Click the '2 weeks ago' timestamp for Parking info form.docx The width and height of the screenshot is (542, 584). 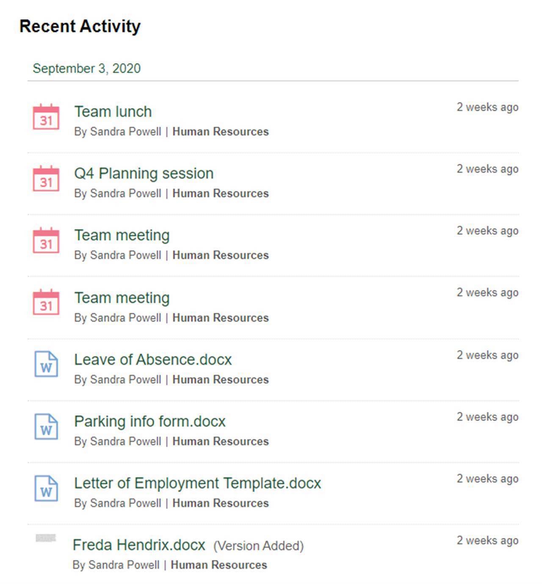pos(487,417)
